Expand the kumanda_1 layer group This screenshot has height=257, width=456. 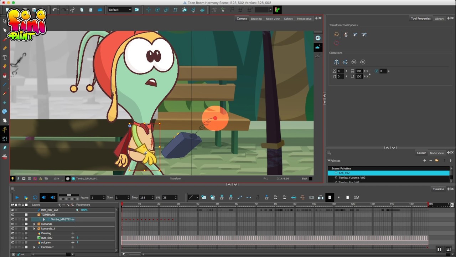pyautogui.click(x=34, y=229)
